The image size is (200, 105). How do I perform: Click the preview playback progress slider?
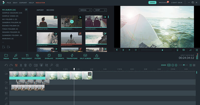pyautogui.click(x=156, y=50)
